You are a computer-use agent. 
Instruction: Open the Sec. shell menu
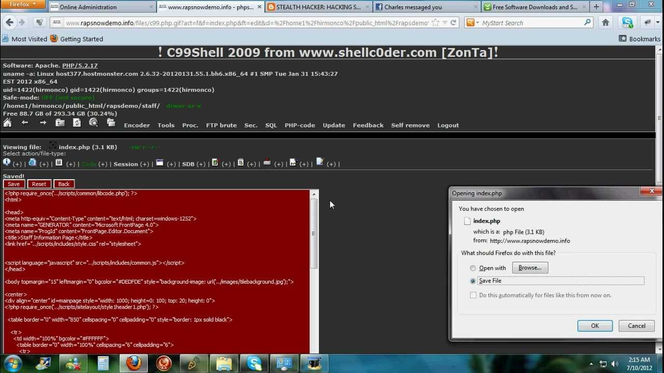[251, 125]
